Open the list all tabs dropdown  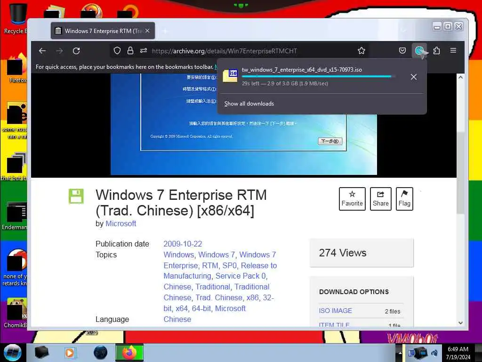(403, 31)
